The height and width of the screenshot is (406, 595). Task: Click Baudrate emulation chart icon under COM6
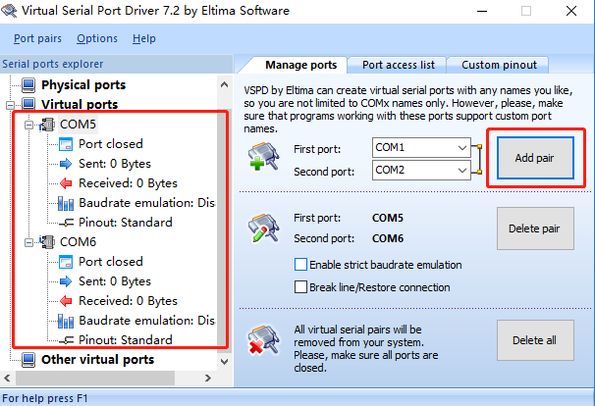[x=66, y=321]
